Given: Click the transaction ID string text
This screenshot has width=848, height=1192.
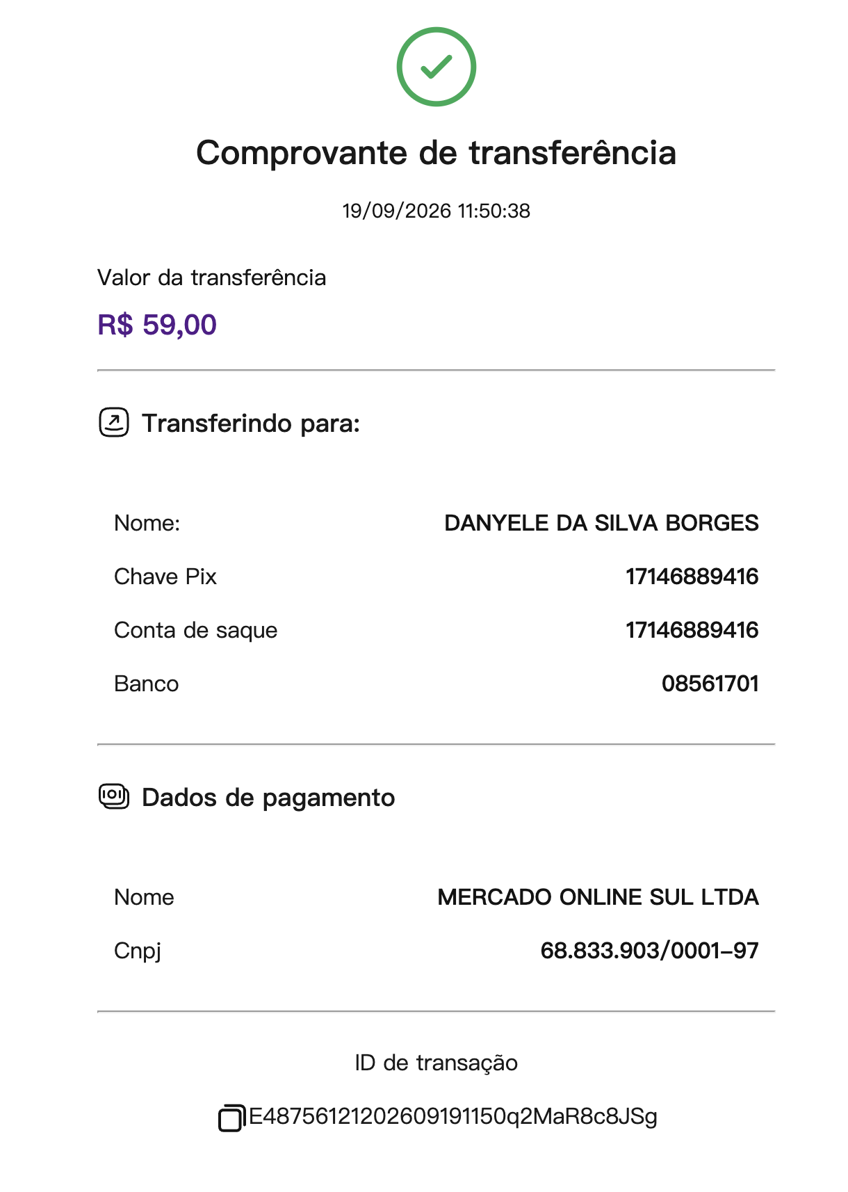Looking at the screenshot, I should pos(453,1117).
